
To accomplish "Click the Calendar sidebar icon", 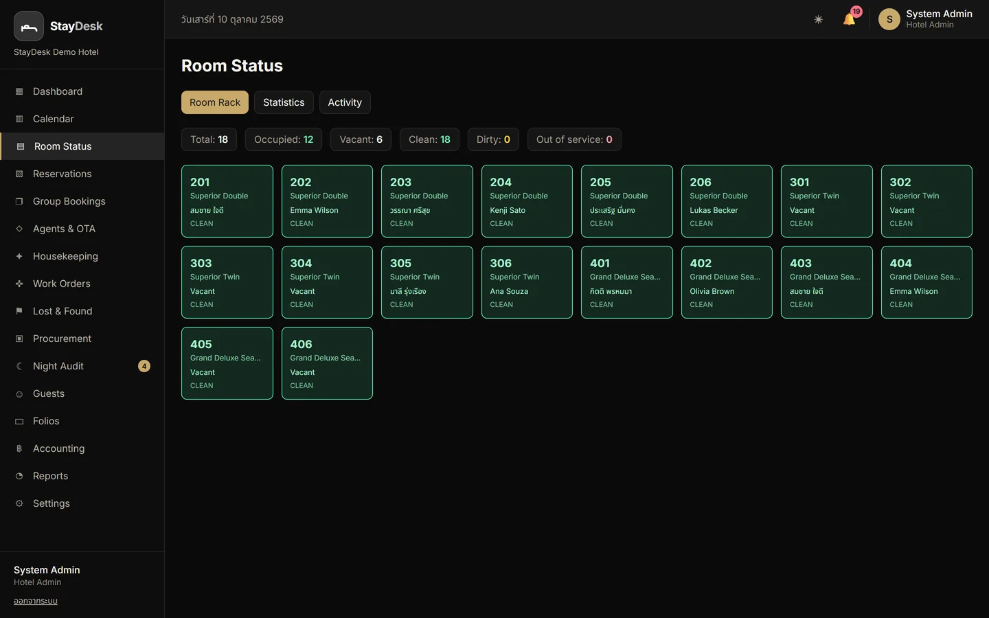I will coord(19,119).
